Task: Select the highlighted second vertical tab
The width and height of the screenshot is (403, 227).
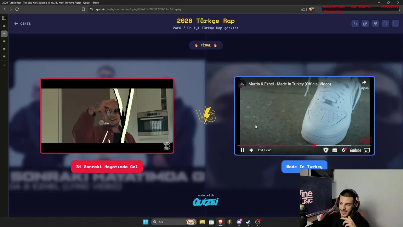Action: pyautogui.click(x=4, y=34)
